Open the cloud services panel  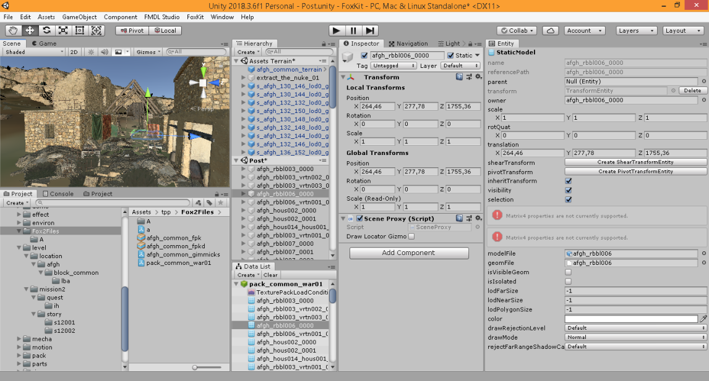coord(550,31)
